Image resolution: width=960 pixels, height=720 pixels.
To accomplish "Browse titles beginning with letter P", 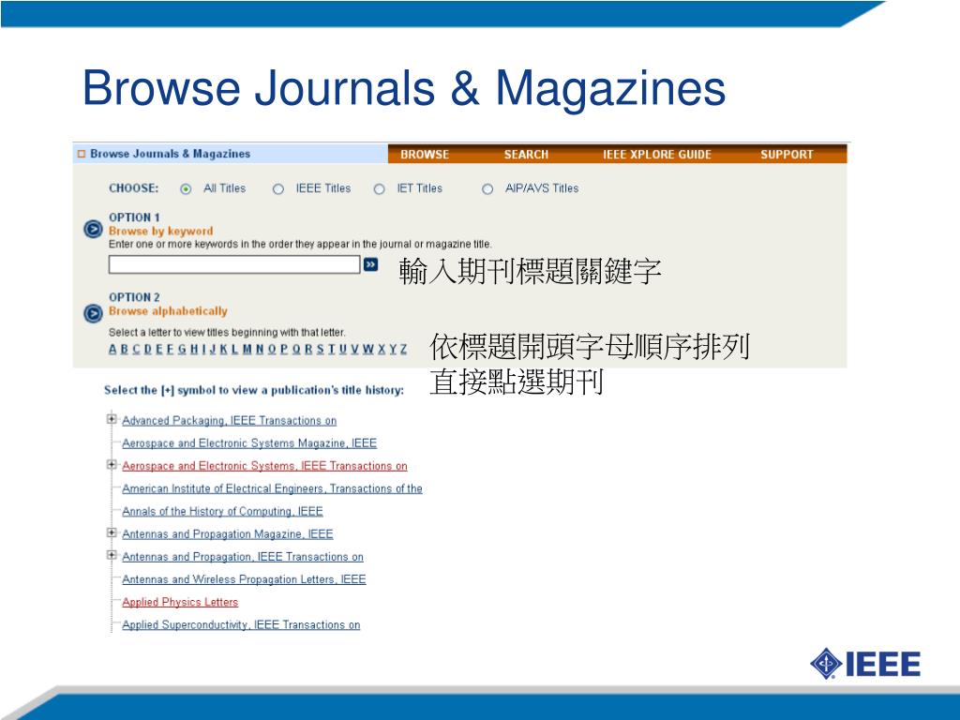I will 284,349.
